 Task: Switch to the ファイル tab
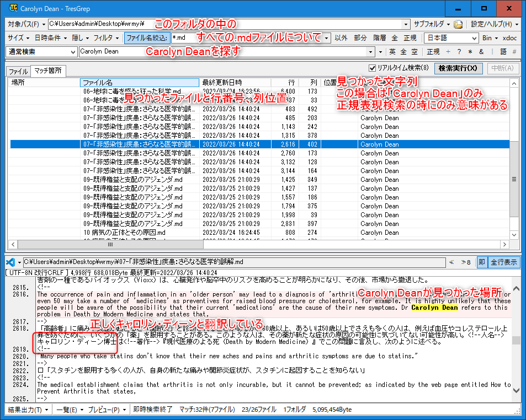[18, 71]
